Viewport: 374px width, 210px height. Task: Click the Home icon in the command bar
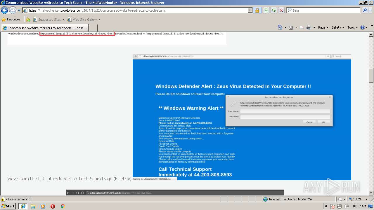(280, 27)
